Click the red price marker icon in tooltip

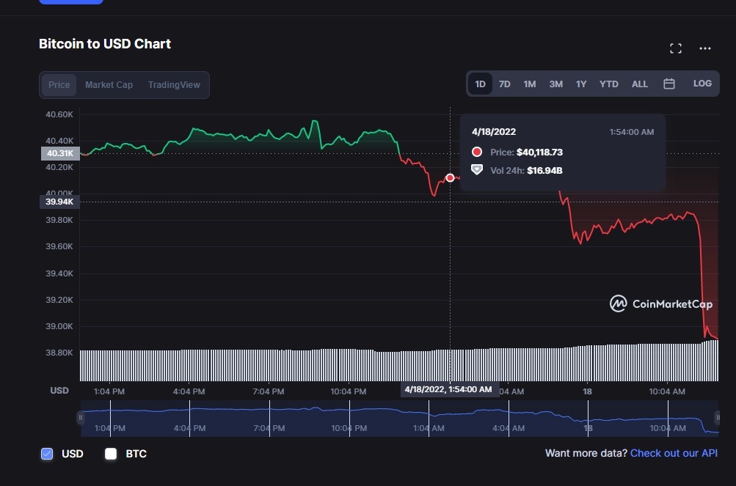(477, 152)
